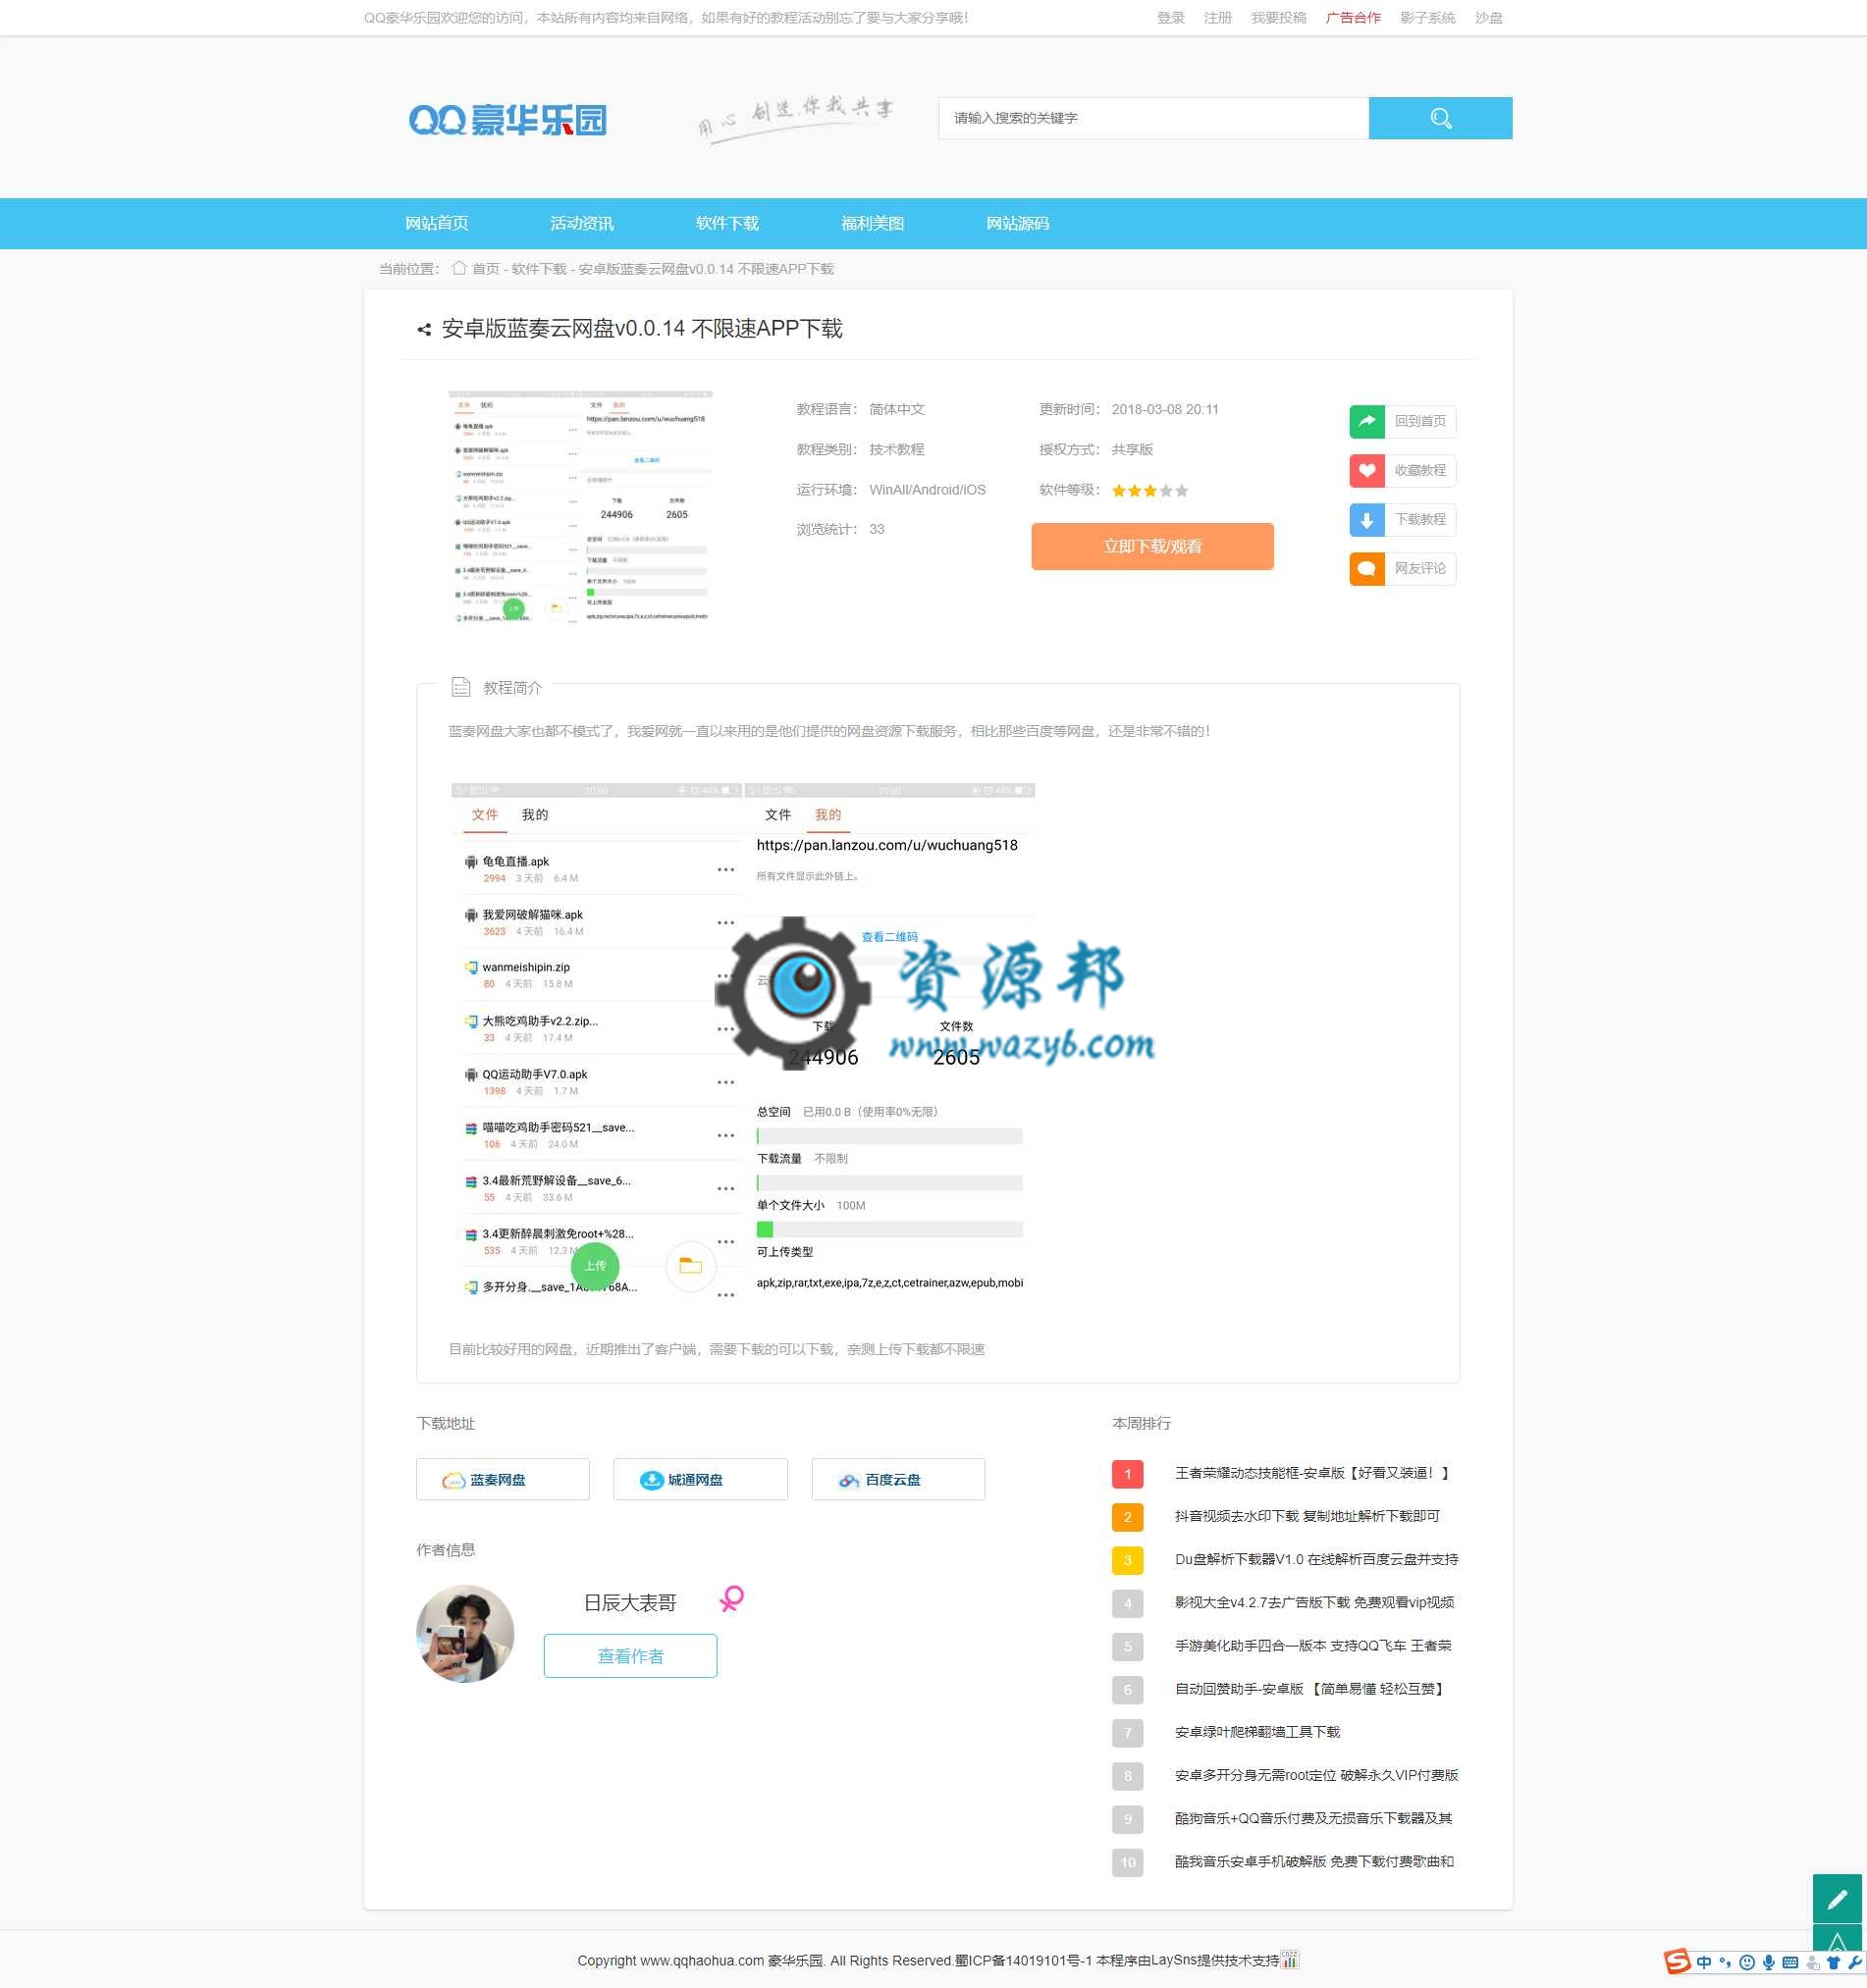The image size is (1867, 1988).
Task: Open the Sogou wrench toolbox icon
Action: click(x=1854, y=1963)
